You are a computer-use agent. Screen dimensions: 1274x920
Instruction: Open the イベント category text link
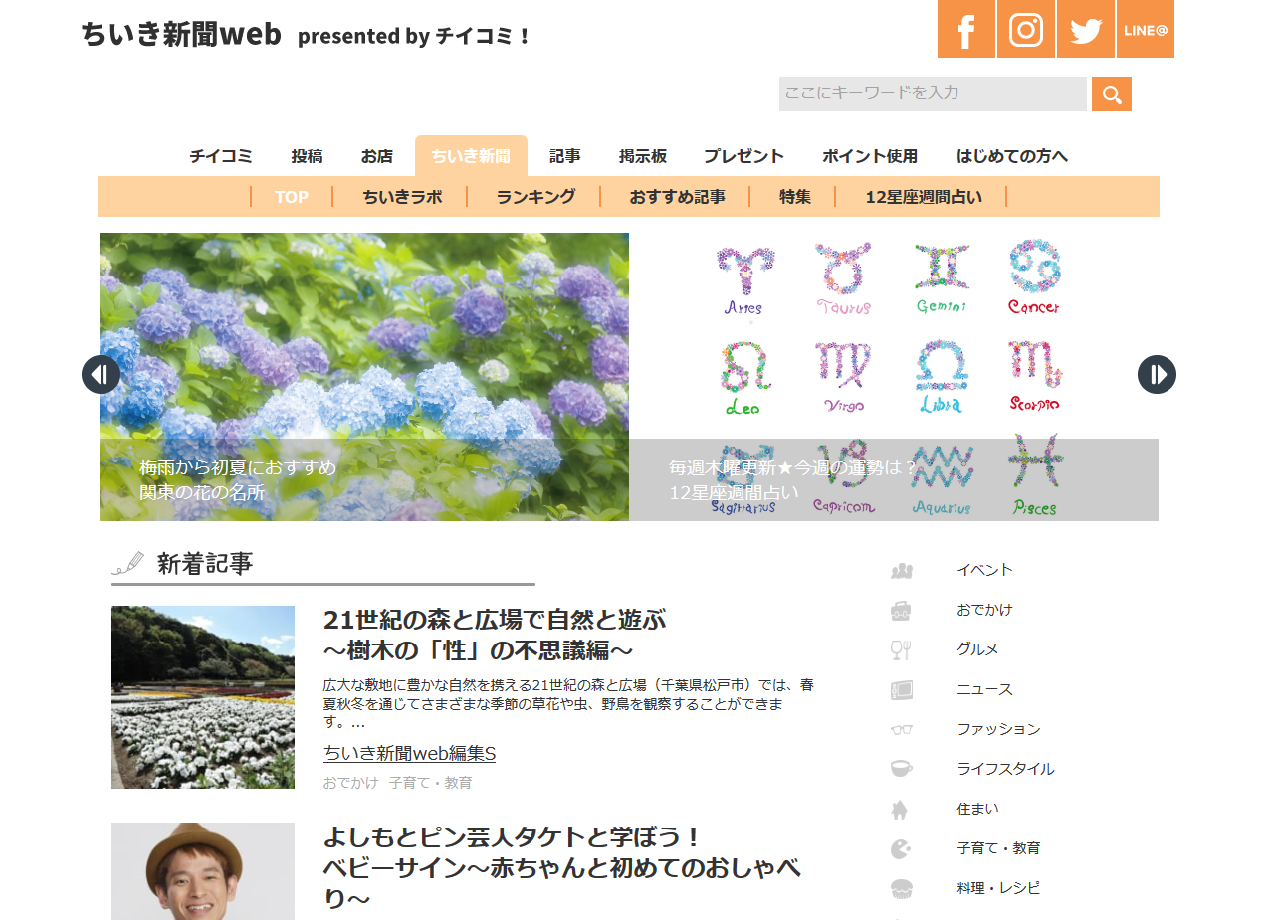(984, 570)
